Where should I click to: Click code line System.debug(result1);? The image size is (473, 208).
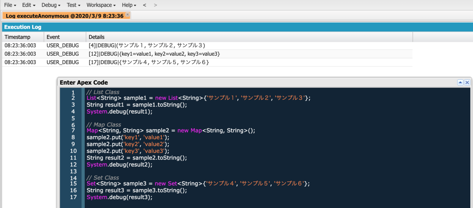point(119,111)
